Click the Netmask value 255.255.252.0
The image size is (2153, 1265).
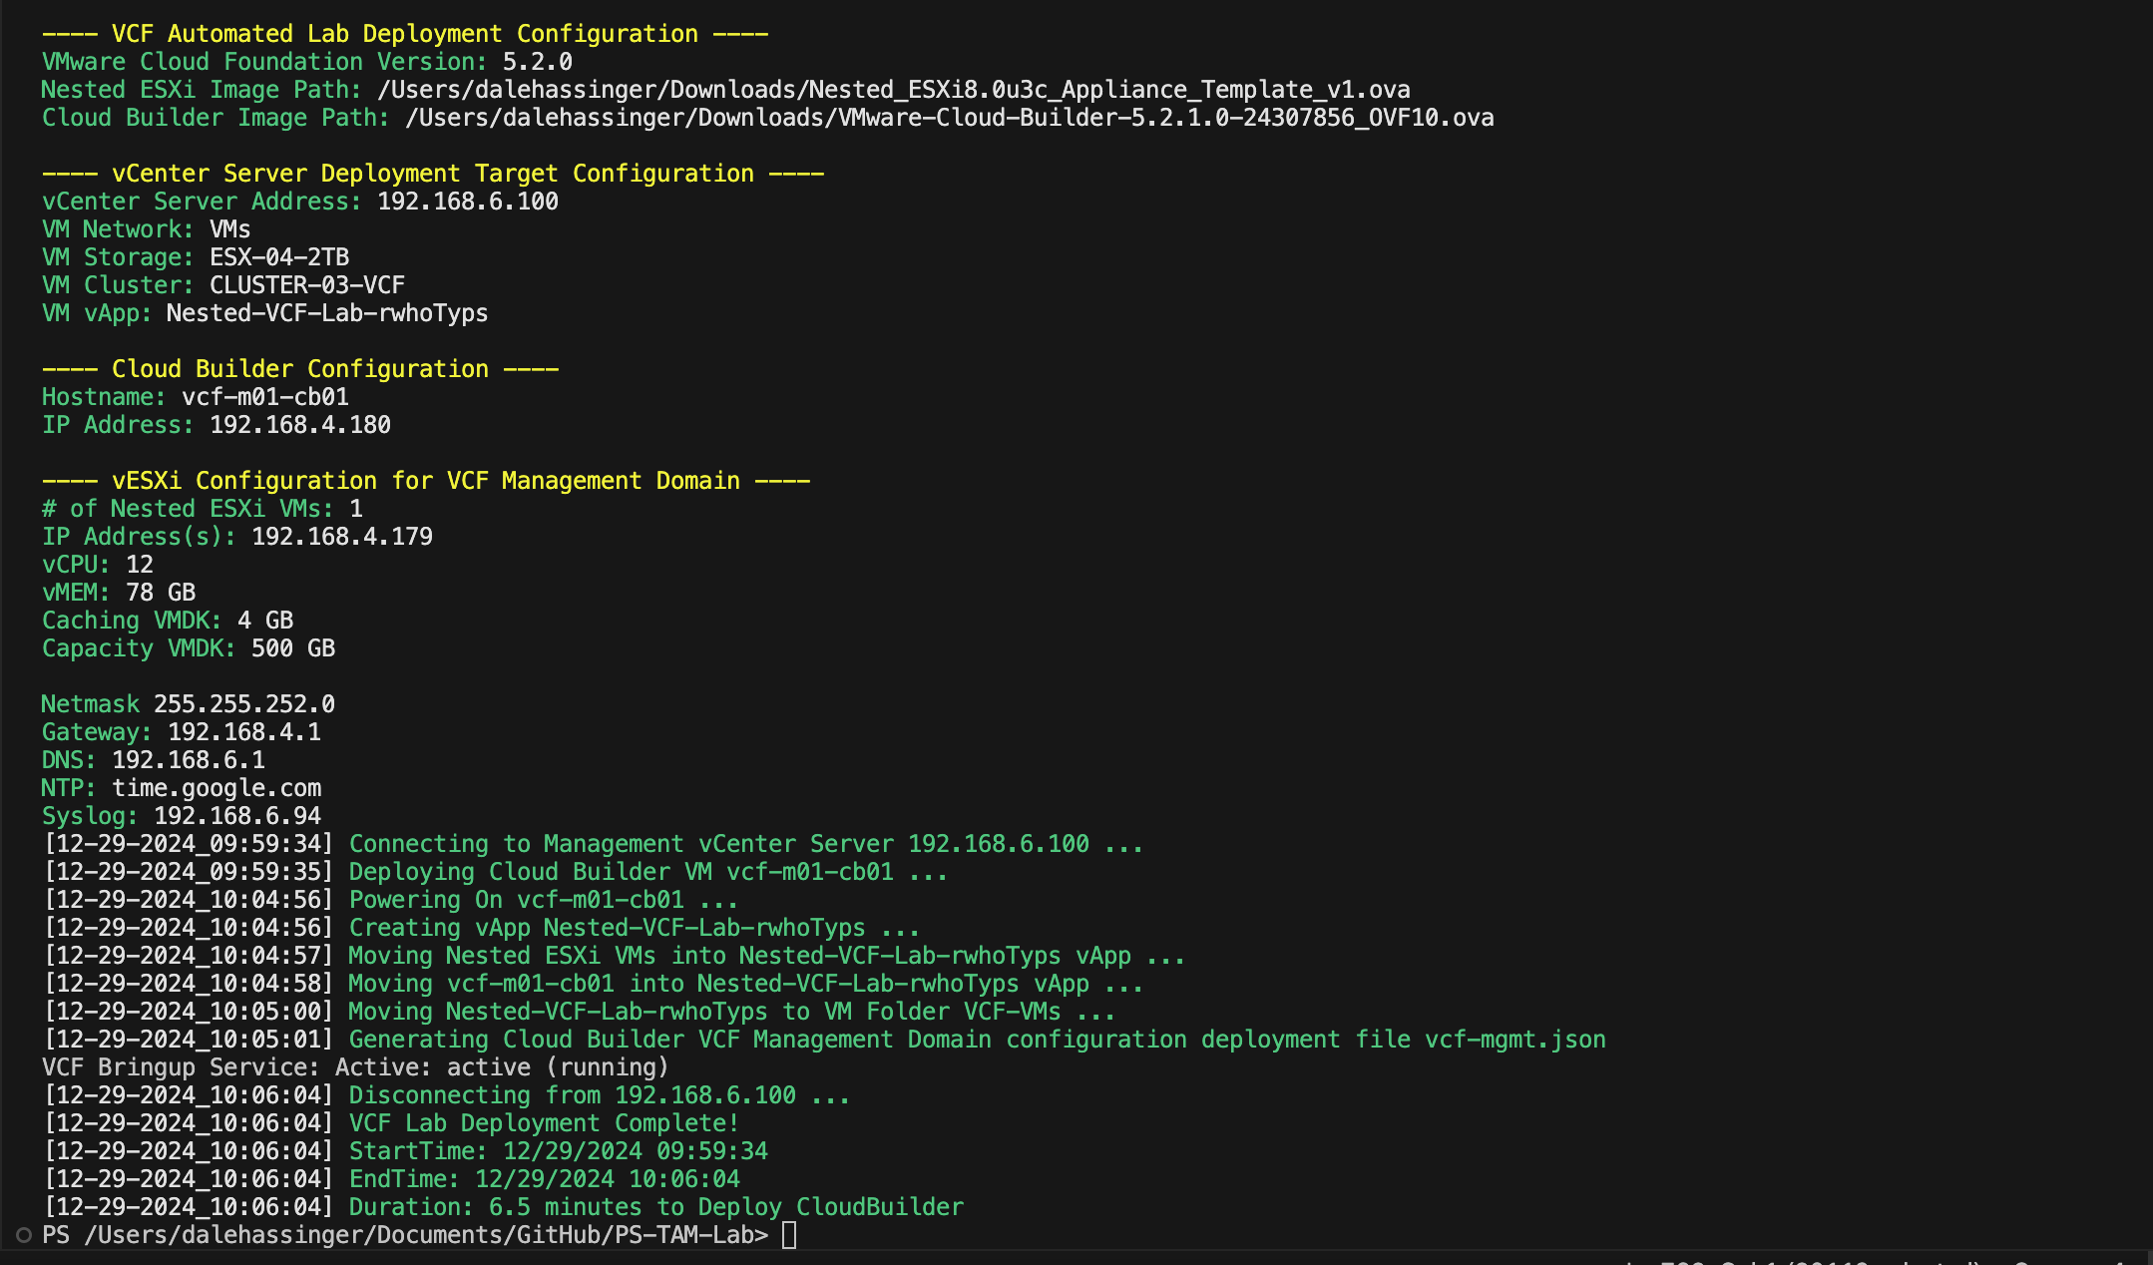(x=243, y=704)
